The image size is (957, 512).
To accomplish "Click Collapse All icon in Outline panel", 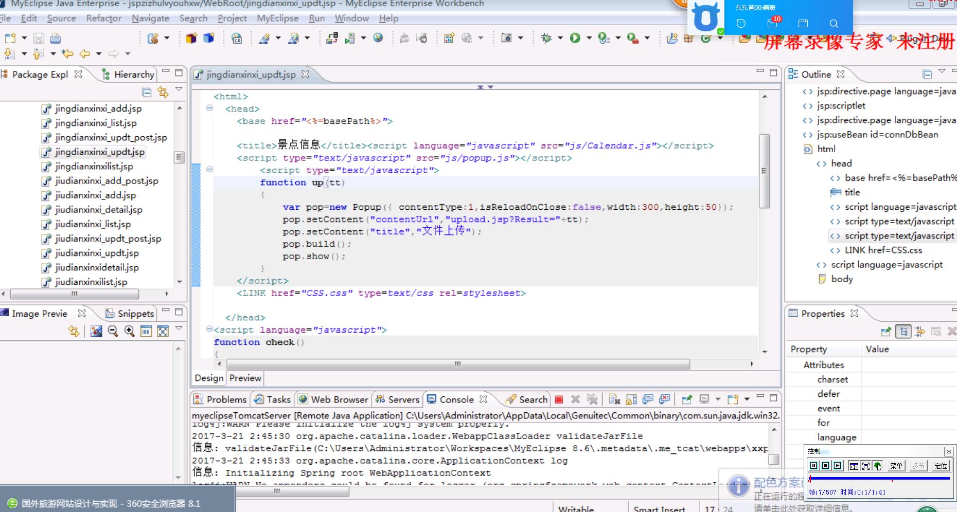I will tap(927, 75).
